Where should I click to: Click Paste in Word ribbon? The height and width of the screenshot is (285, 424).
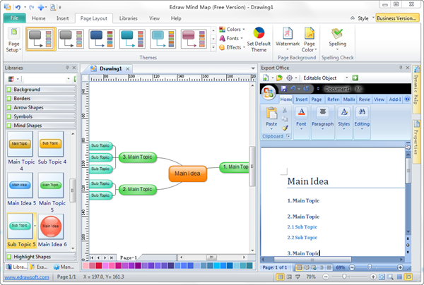pos(271,119)
